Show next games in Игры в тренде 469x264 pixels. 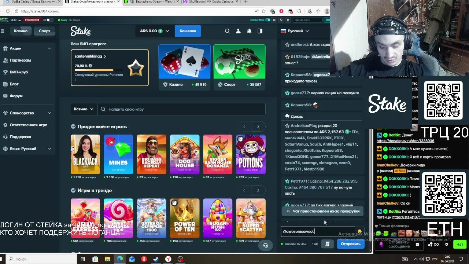[x=258, y=191]
